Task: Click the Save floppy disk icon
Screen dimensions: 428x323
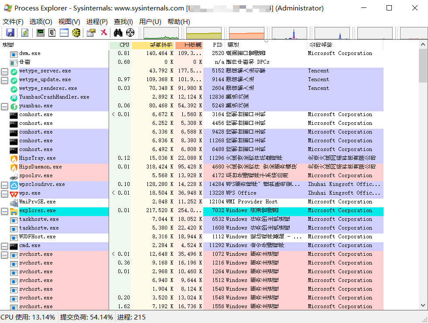Action: (10, 33)
